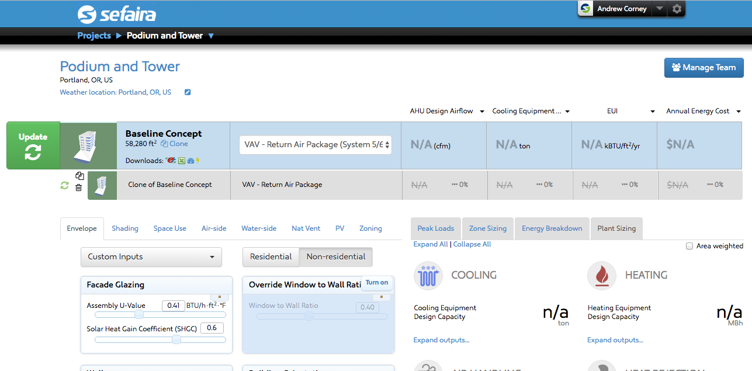Click the Baseline Concept name heading

[164, 134]
